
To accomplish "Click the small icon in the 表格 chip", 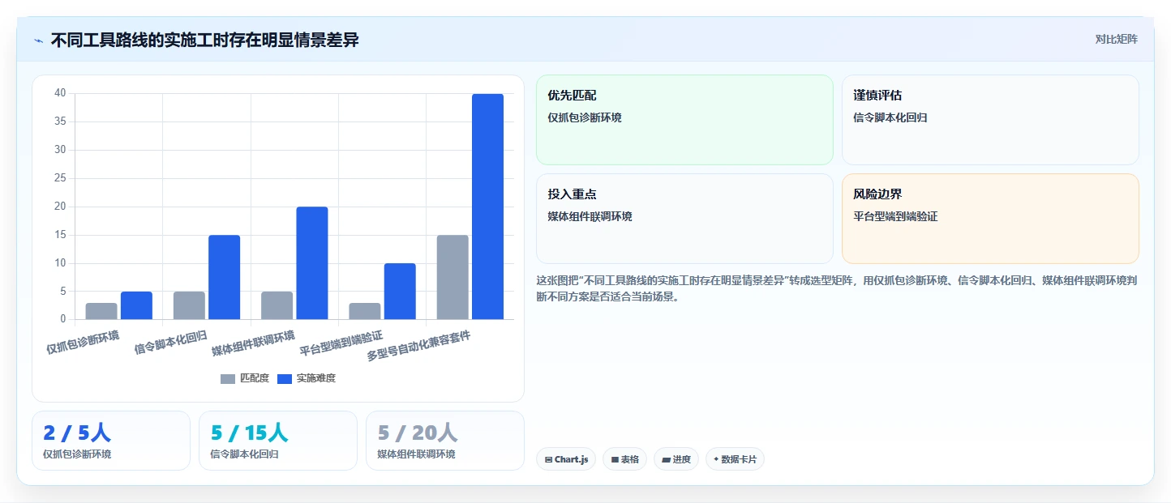I will pos(615,459).
